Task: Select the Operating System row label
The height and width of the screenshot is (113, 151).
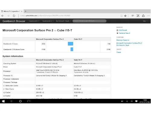Action: [x=10, y=64]
